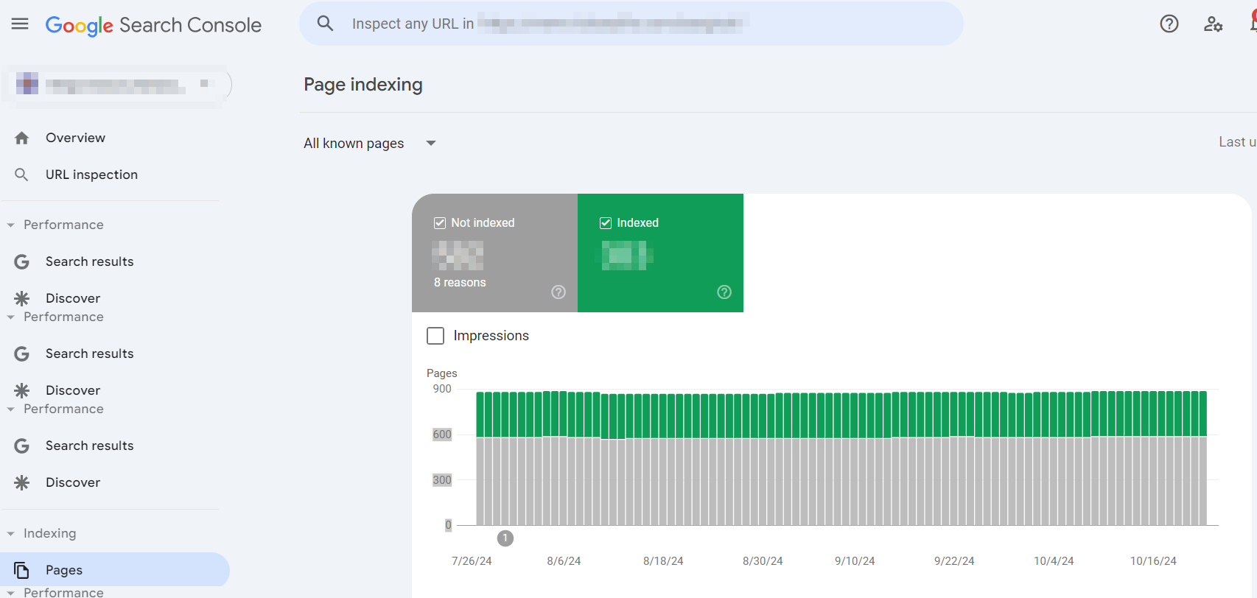Open the Help question-mark icon in header
The image size is (1257, 598).
point(1169,24)
